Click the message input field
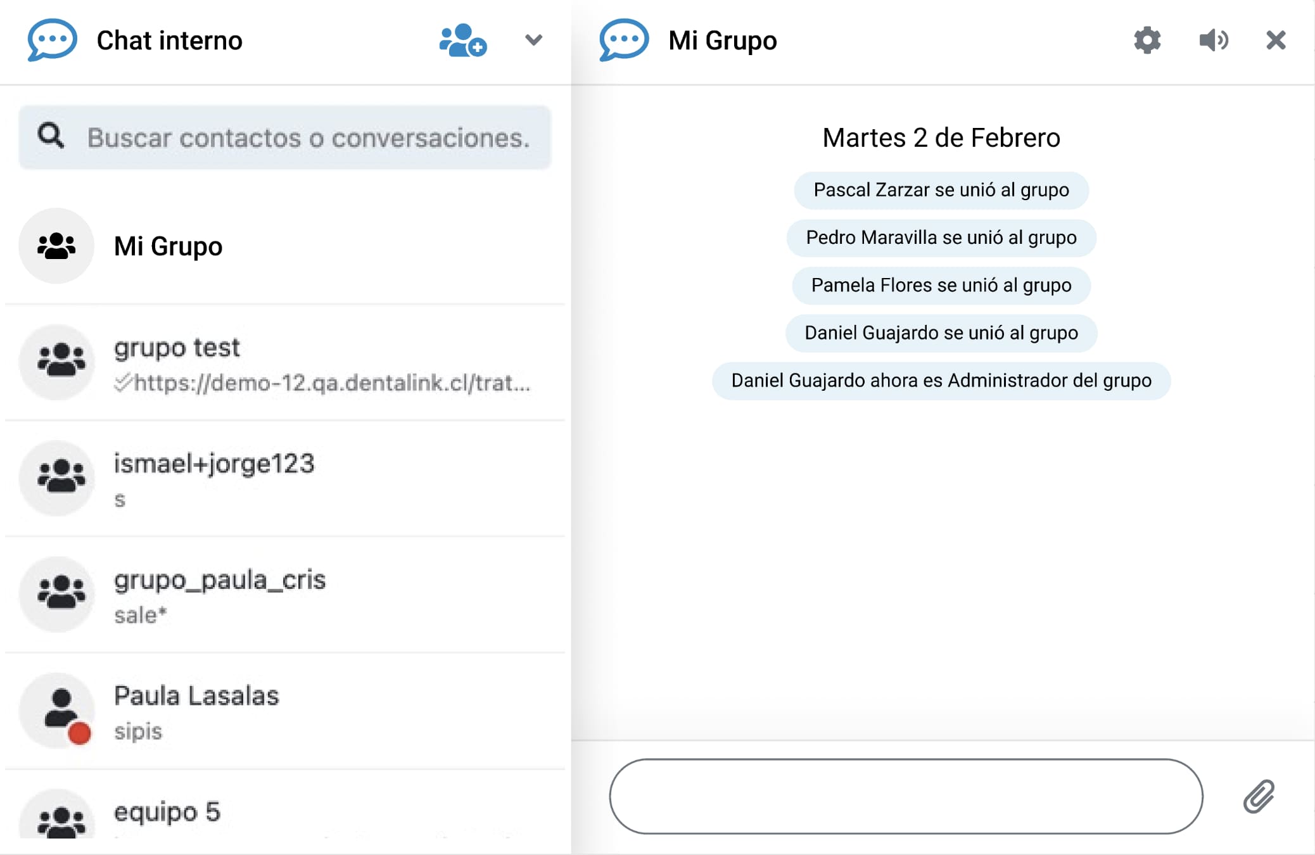The image size is (1315, 855). pyautogui.click(x=906, y=797)
